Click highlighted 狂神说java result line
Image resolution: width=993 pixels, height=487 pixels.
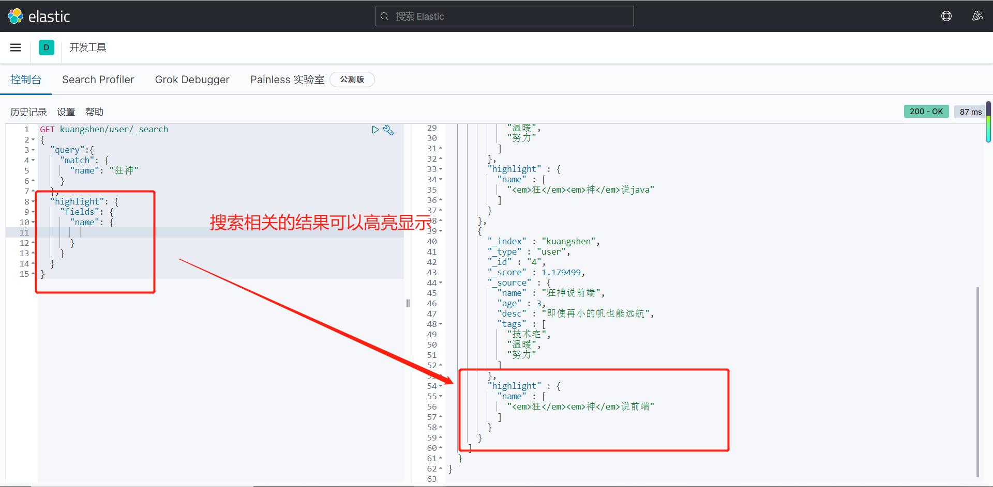coord(580,190)
